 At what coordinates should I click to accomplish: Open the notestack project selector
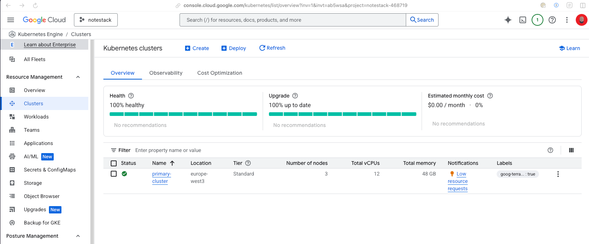coord(96,20)
